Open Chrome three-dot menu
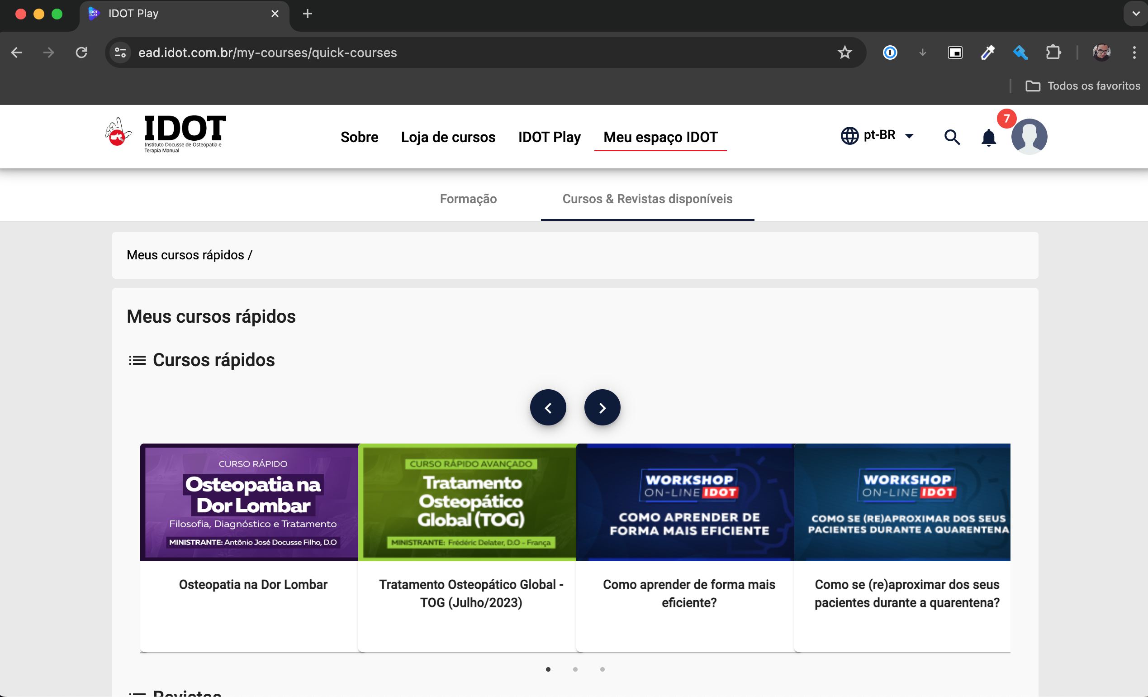 coord(1134,53)
